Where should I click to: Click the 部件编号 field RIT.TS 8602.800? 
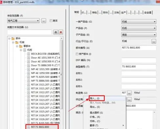point(139,48)
